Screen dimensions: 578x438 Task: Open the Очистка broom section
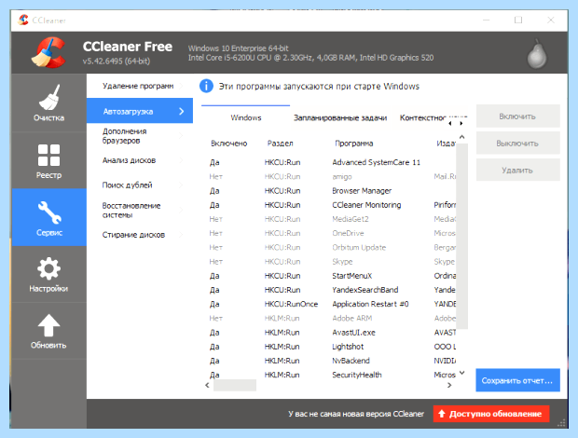[48, 103]
